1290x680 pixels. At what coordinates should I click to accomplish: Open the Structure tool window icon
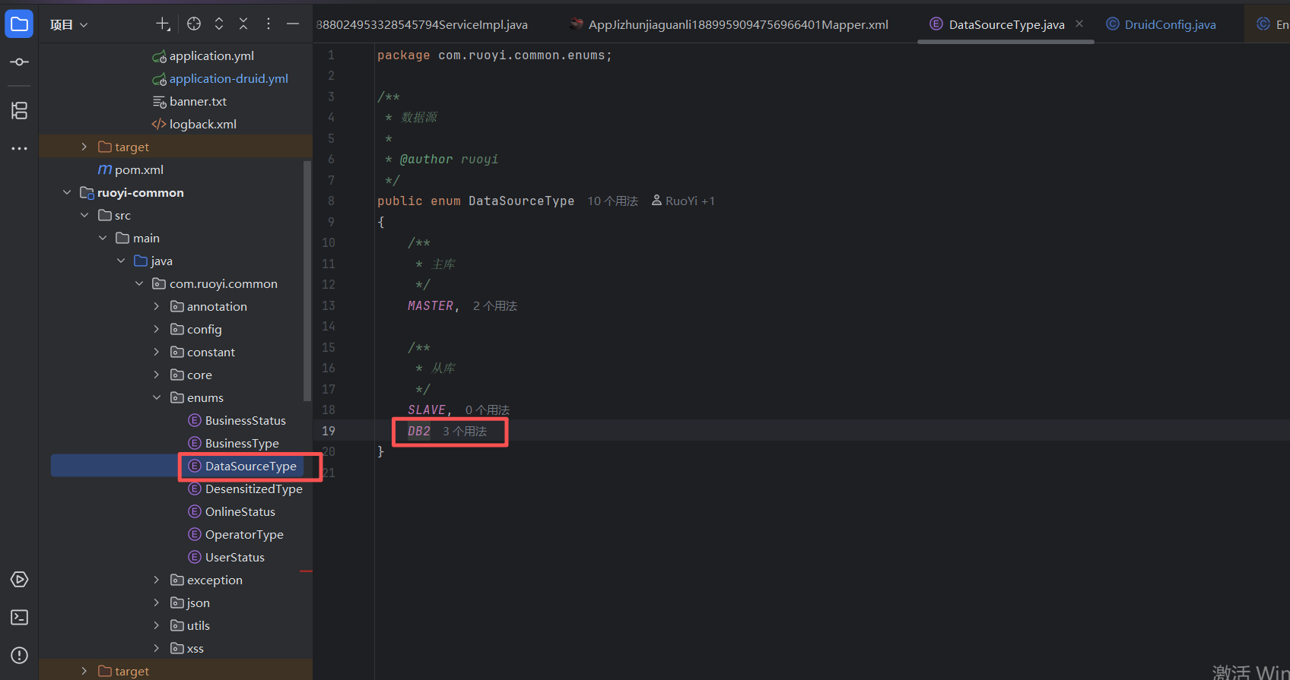(19, 110)
